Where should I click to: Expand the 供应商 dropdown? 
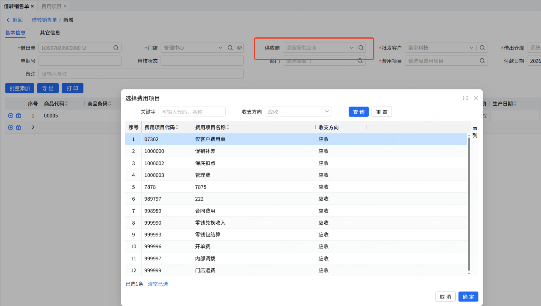[x=351, y=48]
